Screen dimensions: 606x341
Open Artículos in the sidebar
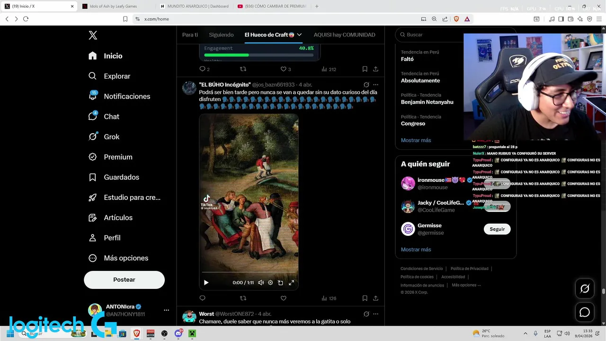pyautogui.click(x=110, y=218)
